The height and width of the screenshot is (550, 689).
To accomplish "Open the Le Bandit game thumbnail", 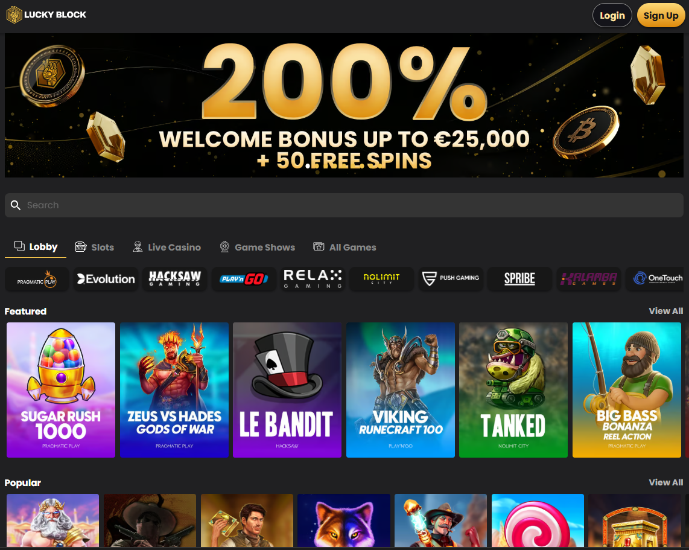I will pos(287,390).
